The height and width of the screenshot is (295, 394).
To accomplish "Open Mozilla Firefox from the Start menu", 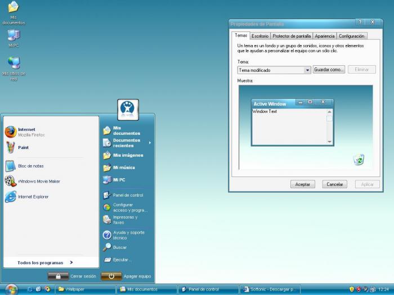I will click(25, 132).
